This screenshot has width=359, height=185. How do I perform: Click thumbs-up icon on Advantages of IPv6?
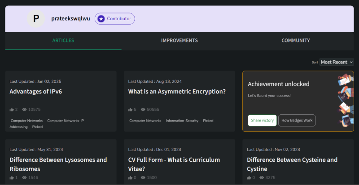pos(12,110)
